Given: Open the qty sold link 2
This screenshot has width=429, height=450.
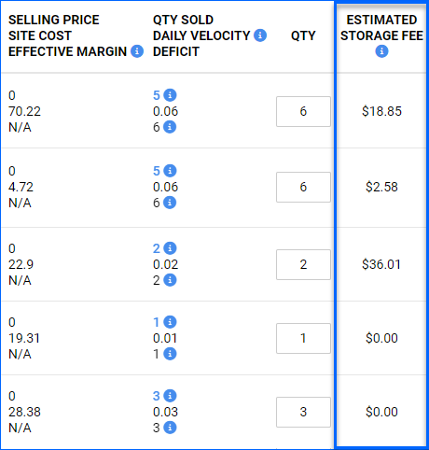Looking at the screenshot, I should coord(157,248).
